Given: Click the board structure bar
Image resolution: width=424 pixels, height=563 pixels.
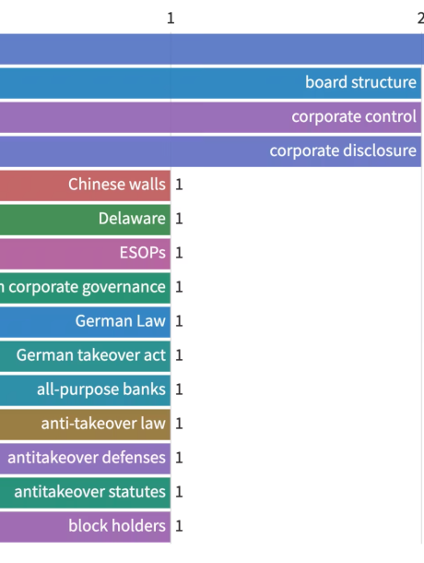Looking at the screenshot, I should tap(210, 83).
